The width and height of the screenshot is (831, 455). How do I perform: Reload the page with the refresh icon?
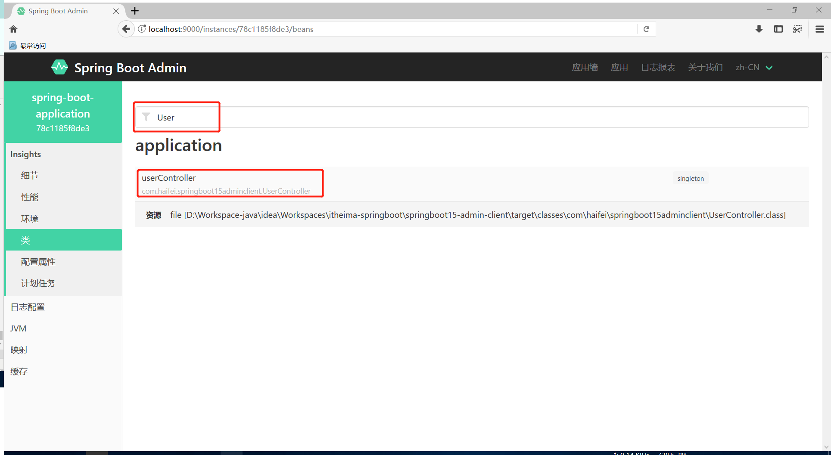pos(646,29)
